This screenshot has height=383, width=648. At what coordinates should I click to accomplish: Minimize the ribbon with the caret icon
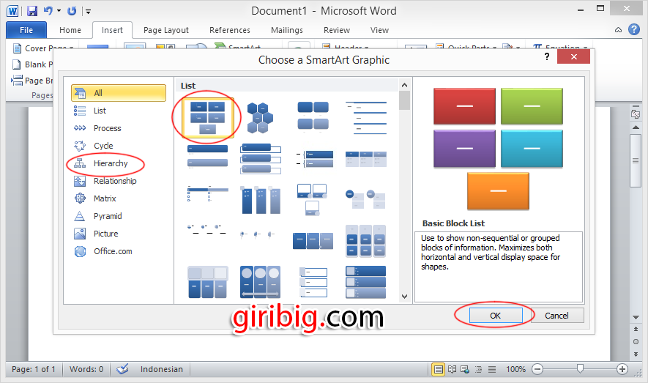click(618, 30)
